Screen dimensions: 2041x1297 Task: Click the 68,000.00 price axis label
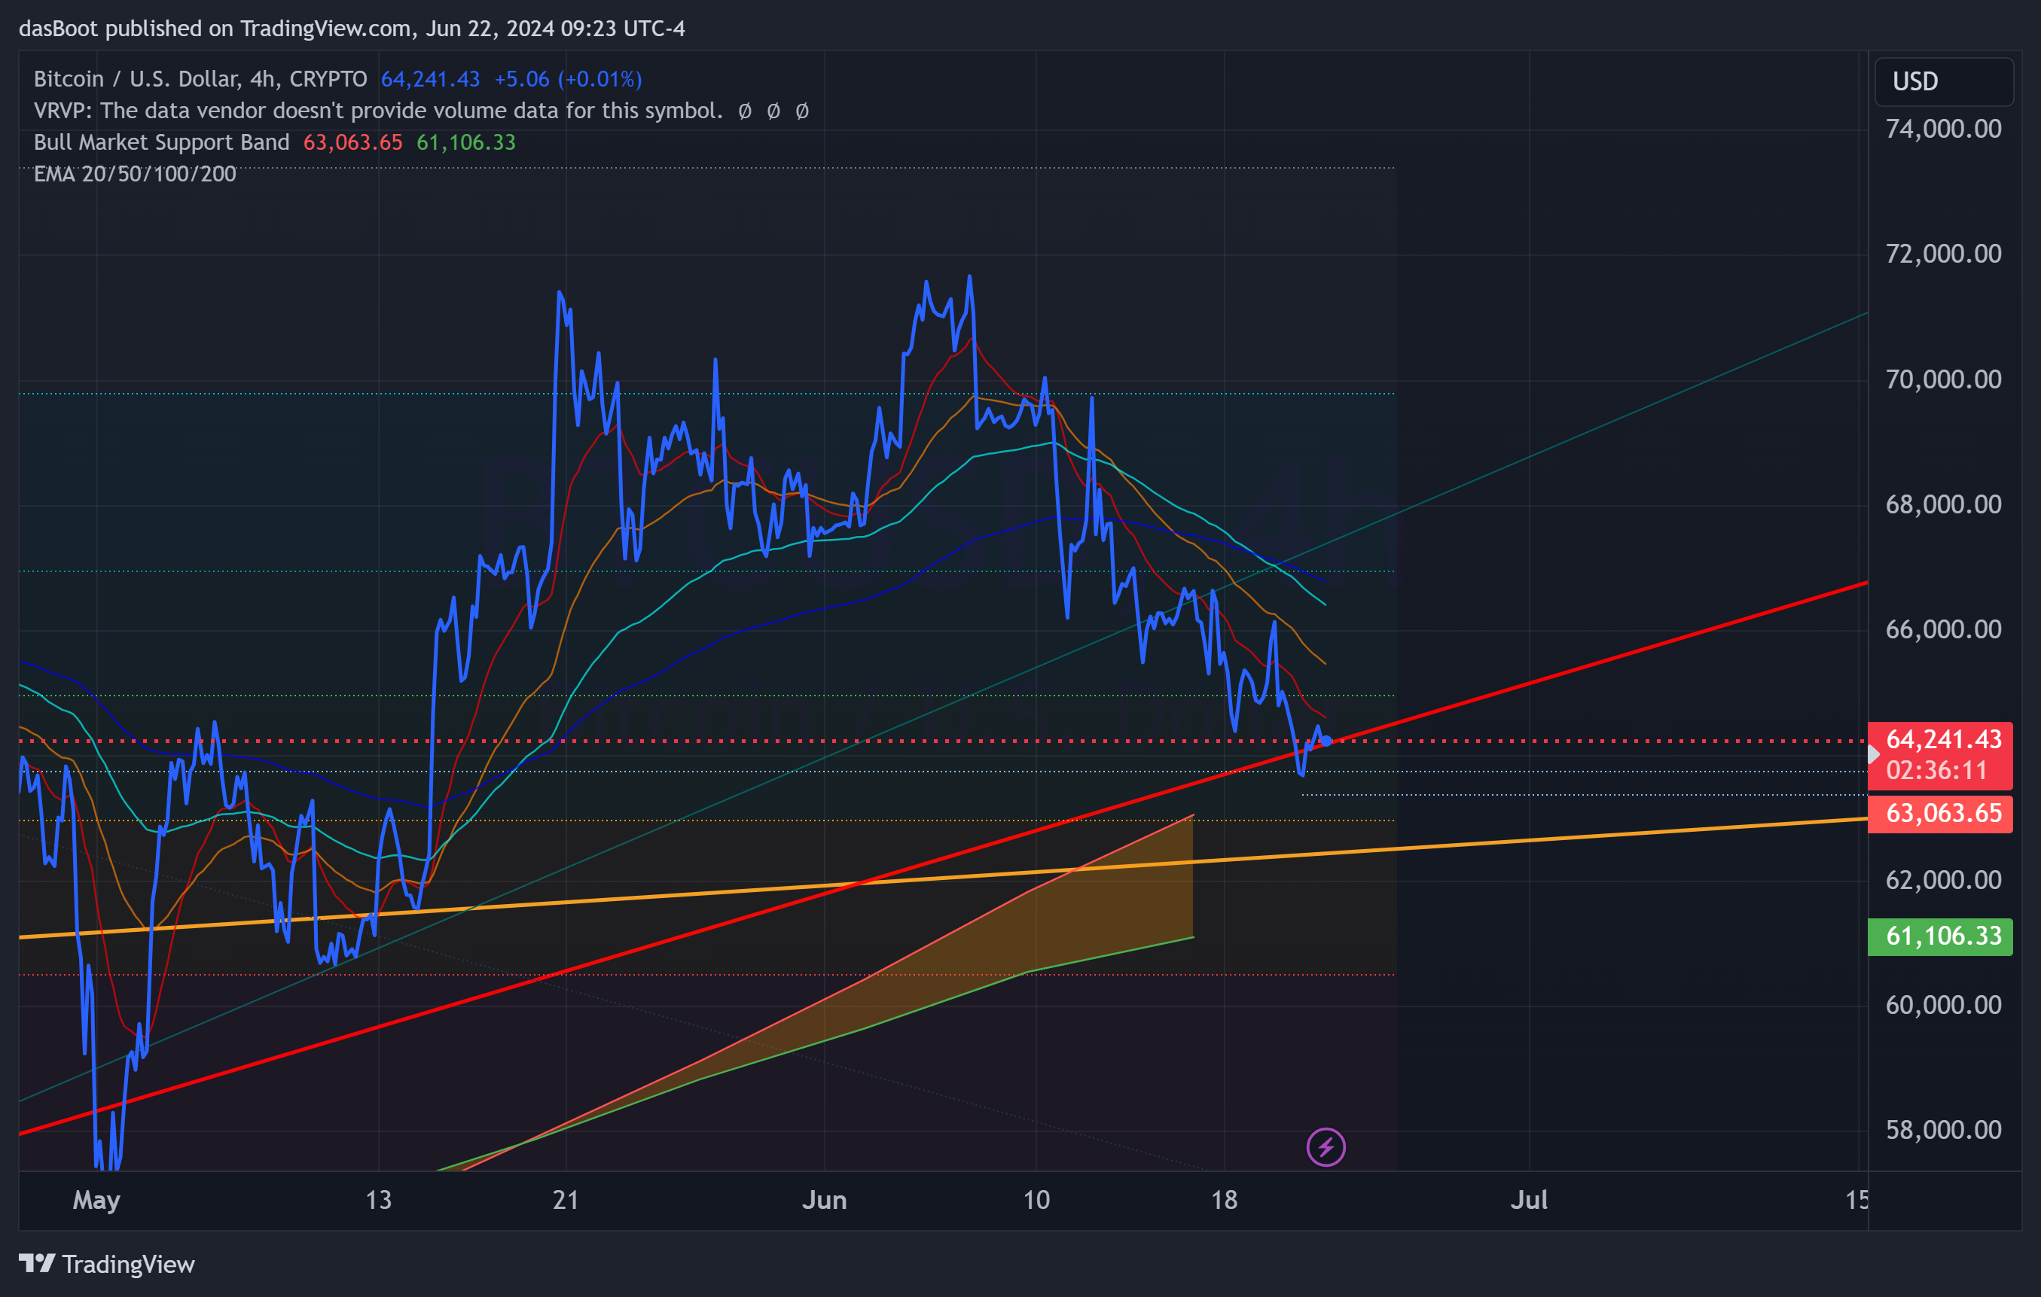point(1944,504)
